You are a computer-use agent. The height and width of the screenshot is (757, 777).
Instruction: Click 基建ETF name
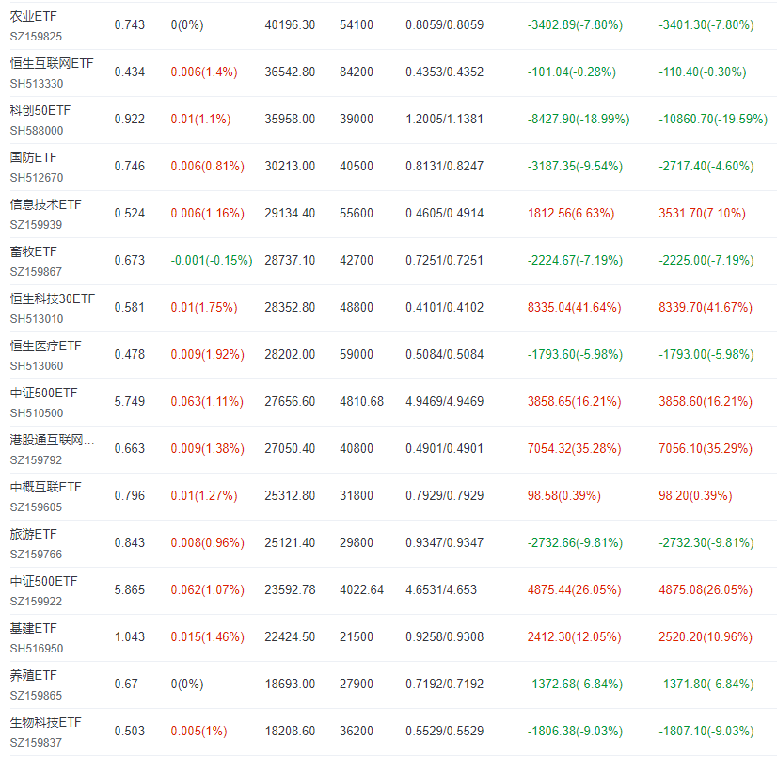(34, 629)
